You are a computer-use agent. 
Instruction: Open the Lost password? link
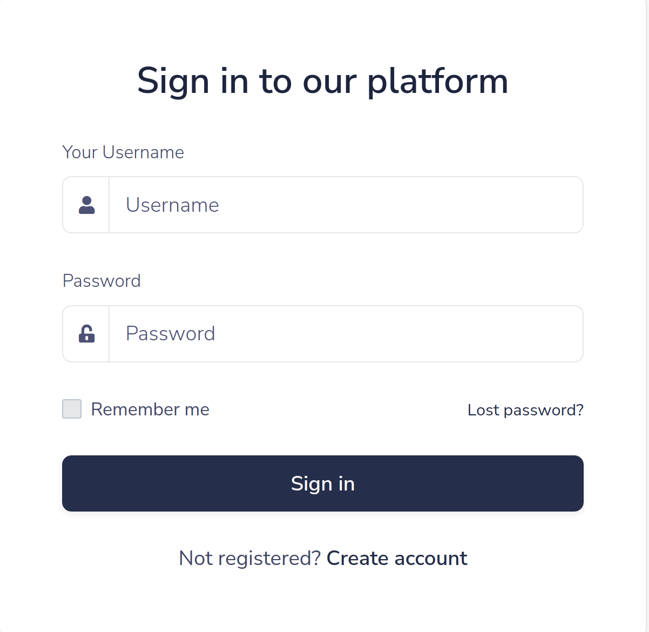[525, 410]
